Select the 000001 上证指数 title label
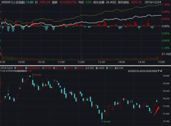Image resolution: width=171 pixels, height=126 pixels. pos(13,2)
